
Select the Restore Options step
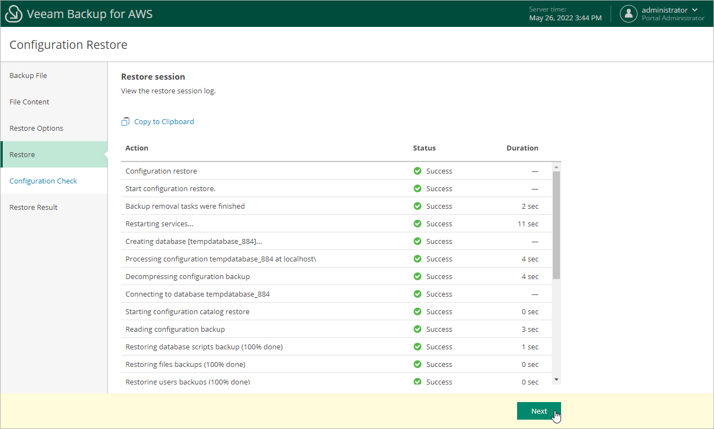[x=36, y=128]
